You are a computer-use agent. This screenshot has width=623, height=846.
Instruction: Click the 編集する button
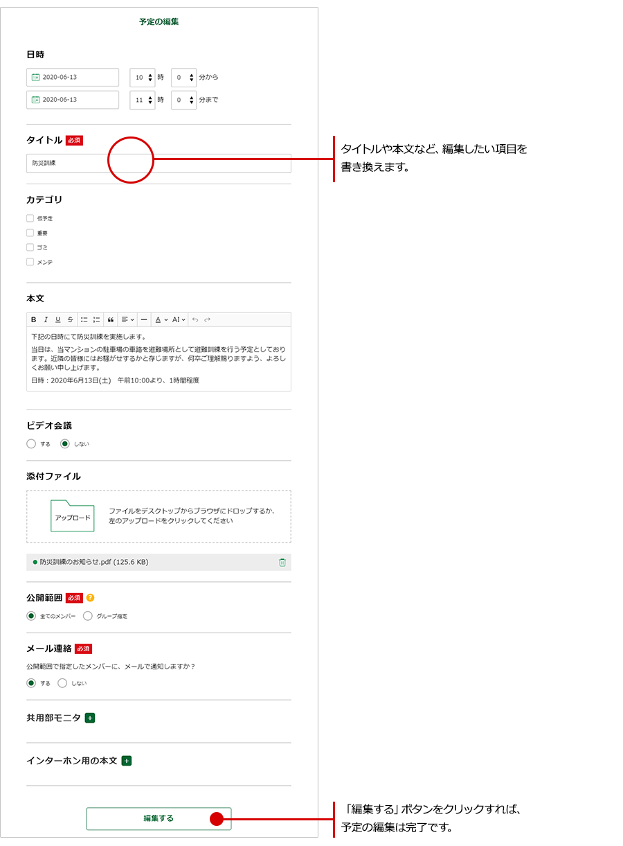click(159, 818)
